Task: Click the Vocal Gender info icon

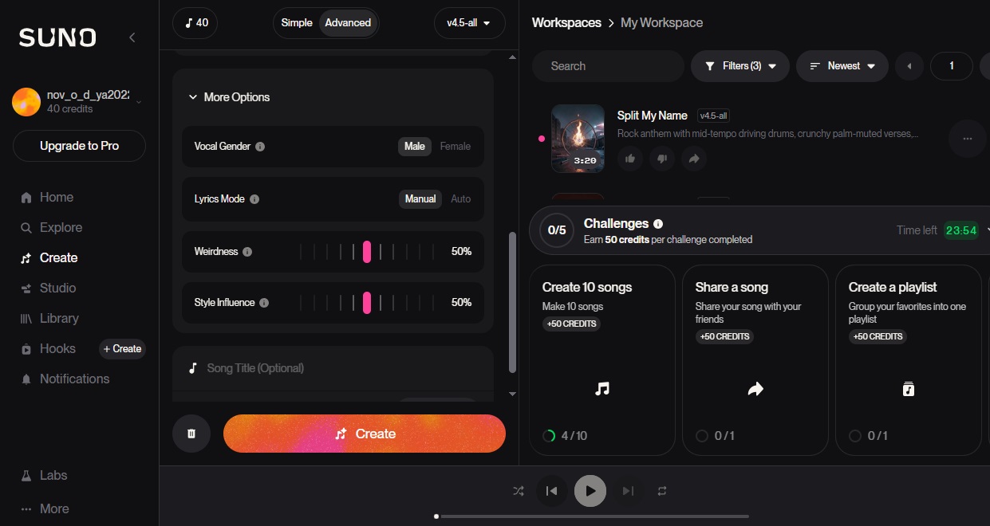Action: coord(260,147)
